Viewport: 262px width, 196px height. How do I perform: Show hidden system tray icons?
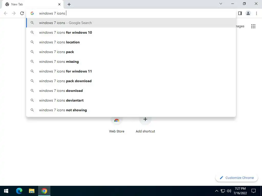pos(216,191)
